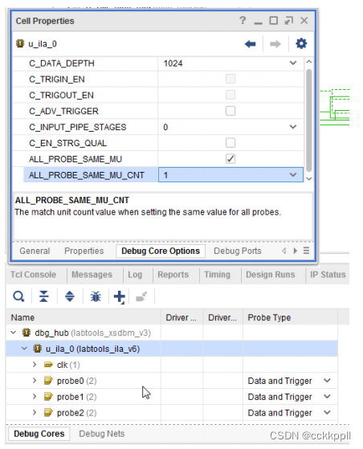Viewport: 363px width, 449px height.
Task: Click the u_ila_0 chip icon in tree
Action: [x=37, y=349]
